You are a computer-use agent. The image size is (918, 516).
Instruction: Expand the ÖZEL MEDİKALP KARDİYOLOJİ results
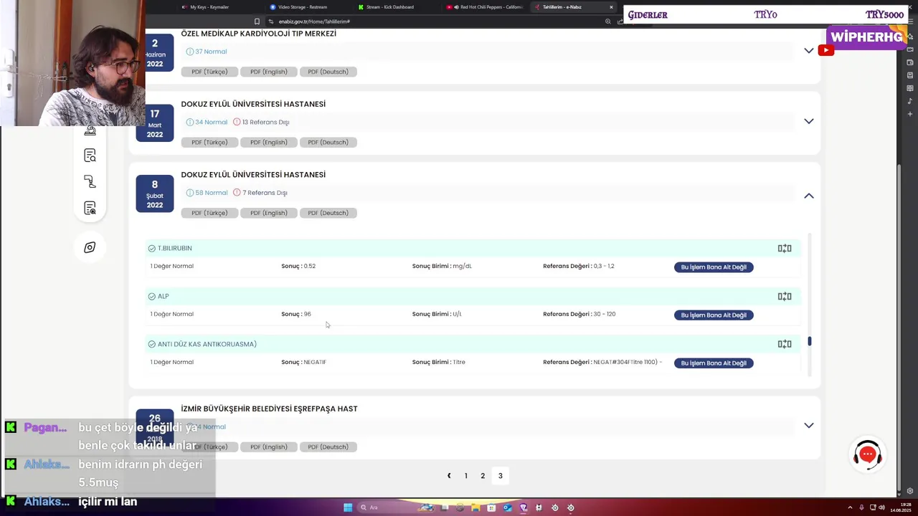808,51
